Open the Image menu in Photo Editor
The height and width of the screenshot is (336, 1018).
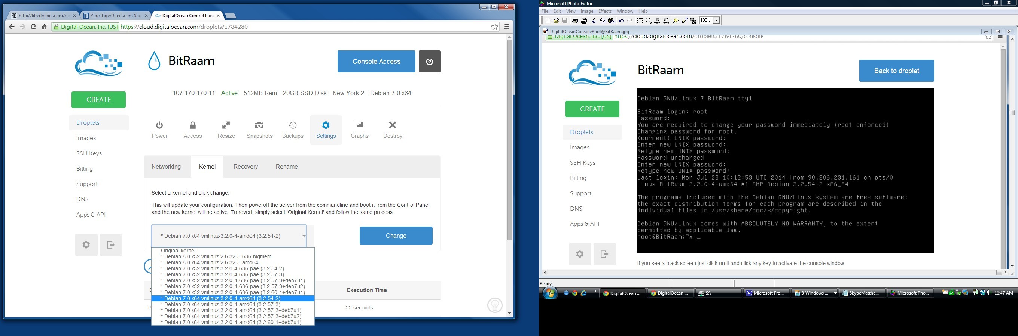point(587,11)
